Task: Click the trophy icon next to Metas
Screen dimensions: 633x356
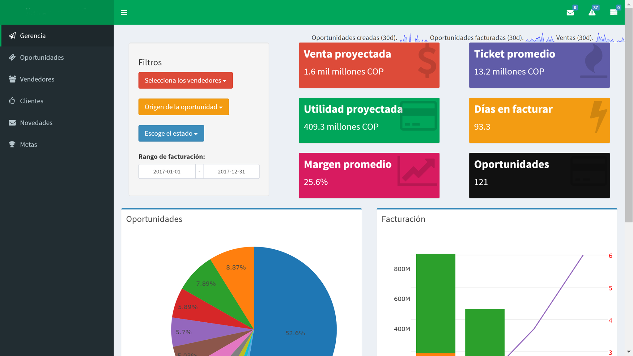Action: pos(12,144)
